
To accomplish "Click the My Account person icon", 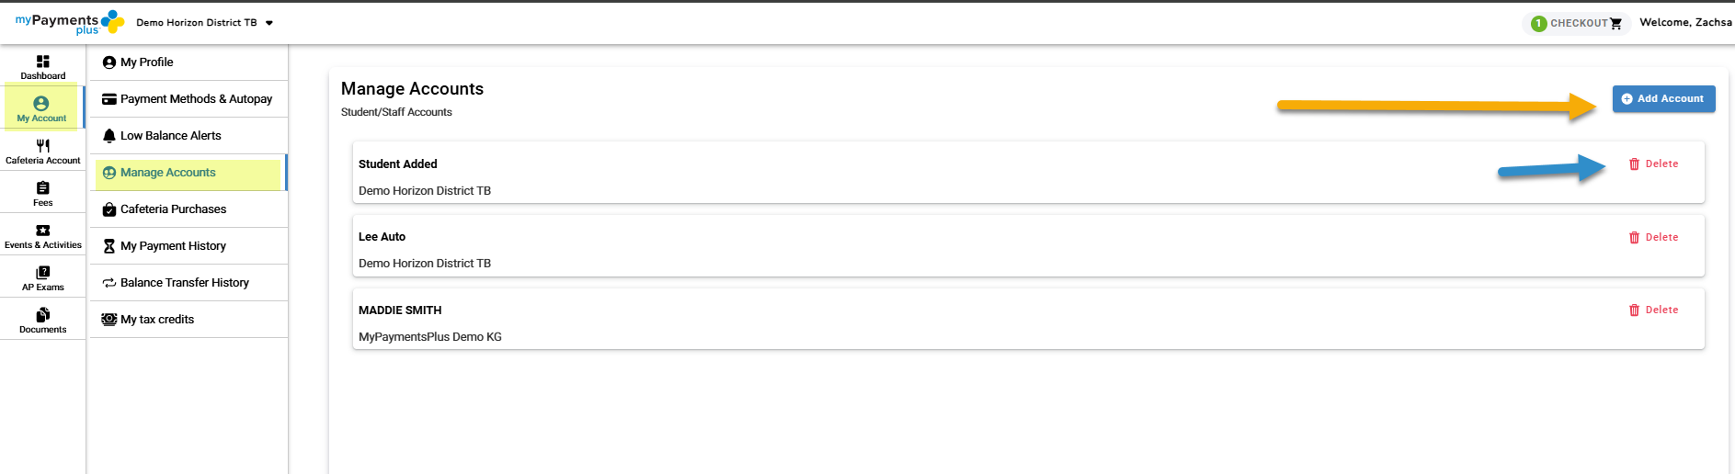I will (x=41, y=104).
